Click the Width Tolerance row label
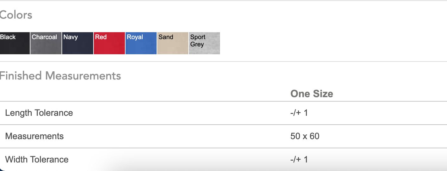Image resolution: width=447 pixels, height=171 pixels. click(37, 159)
